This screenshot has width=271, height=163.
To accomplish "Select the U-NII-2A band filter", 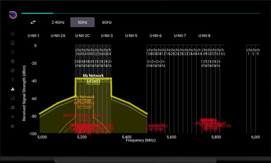I will [58, 36].
